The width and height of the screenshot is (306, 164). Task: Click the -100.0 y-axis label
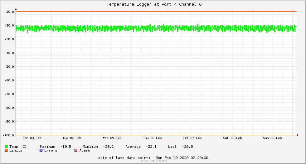(x=8, y=135)
